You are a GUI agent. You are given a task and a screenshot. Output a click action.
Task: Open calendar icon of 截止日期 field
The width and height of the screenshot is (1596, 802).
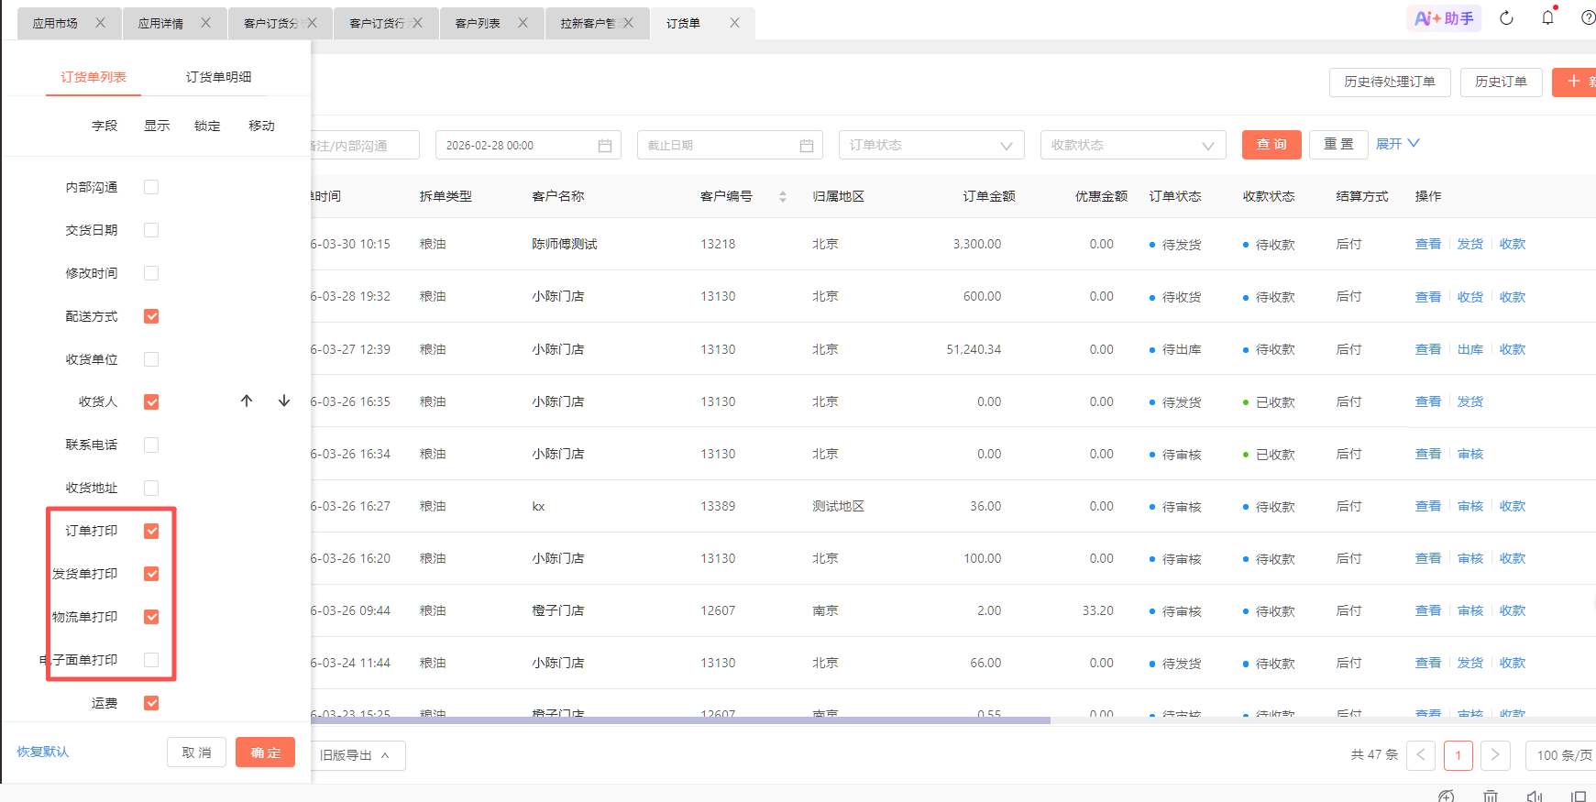point(807,146)
